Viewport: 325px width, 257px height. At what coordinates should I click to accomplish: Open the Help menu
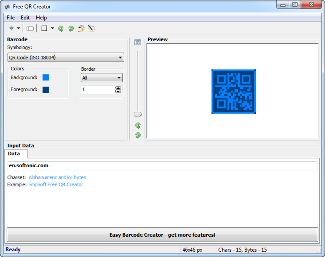(41, 18)
